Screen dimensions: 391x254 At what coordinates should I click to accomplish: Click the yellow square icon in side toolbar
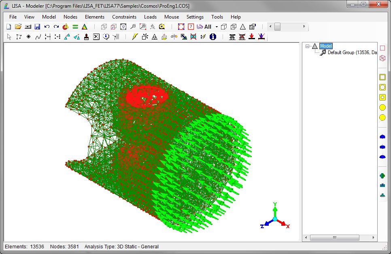[382, 77]
